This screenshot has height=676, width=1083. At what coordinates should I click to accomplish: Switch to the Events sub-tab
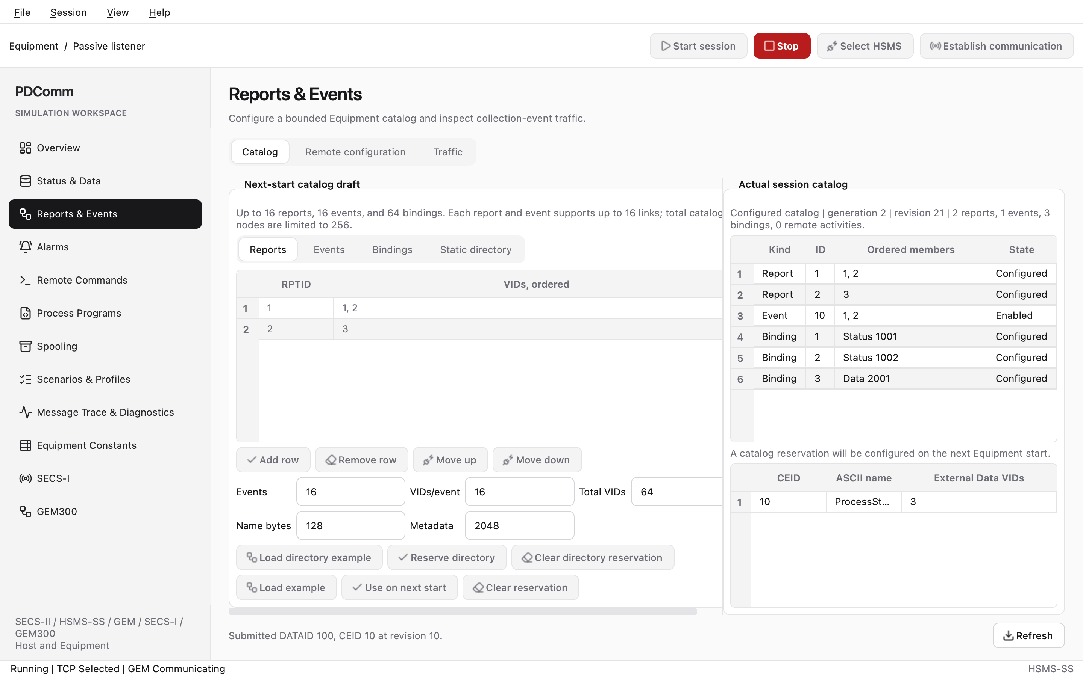(x=329, y=249)
